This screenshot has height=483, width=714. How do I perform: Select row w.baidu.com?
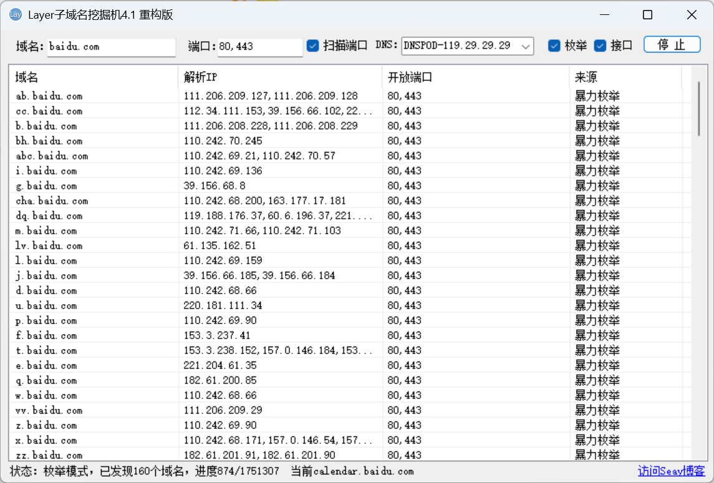[x=350, y=395]
